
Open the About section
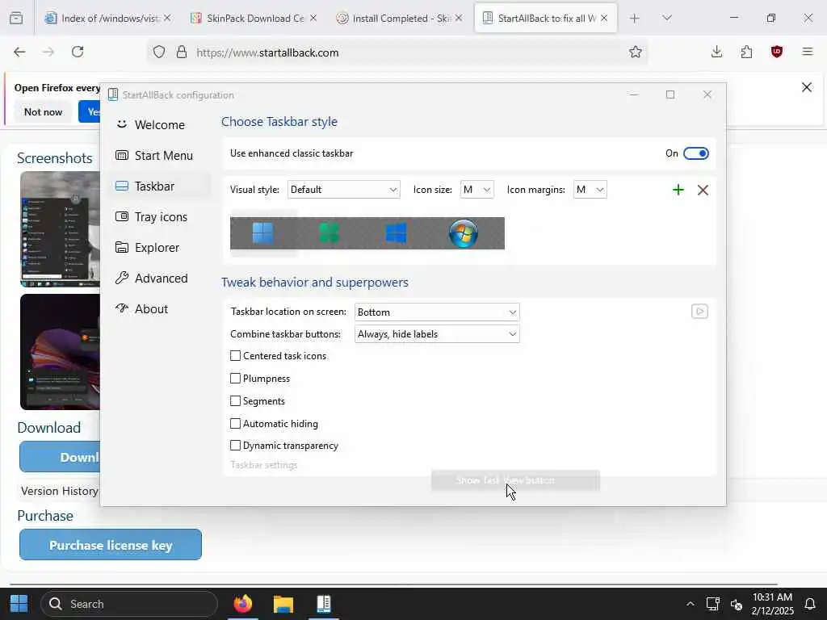click(x=158, y=308)
